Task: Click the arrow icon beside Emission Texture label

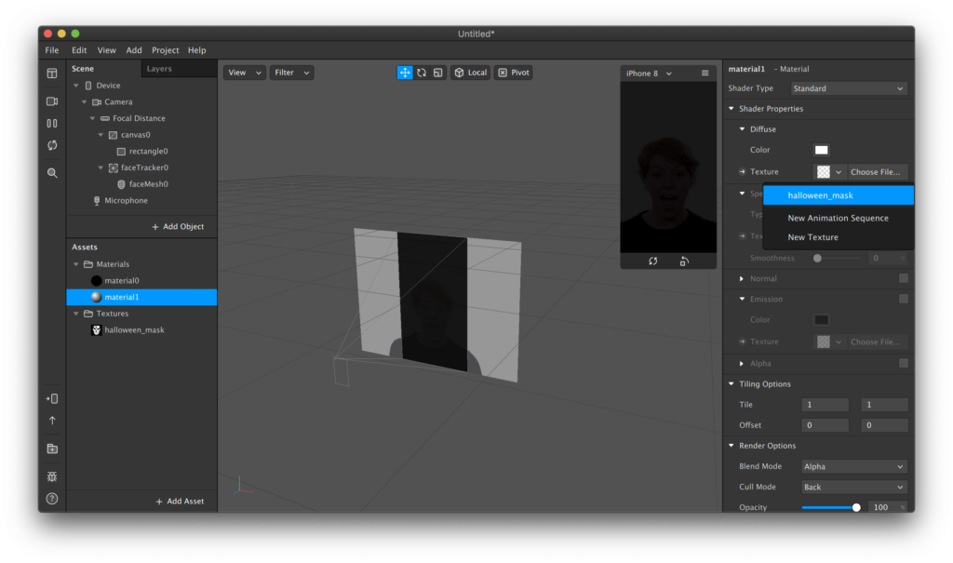Action: (x=742, y=342)
